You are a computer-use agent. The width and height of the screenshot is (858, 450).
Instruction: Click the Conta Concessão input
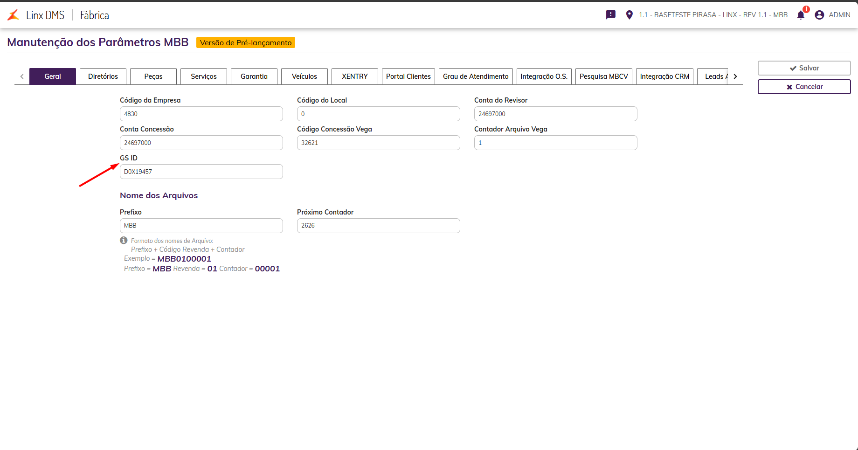coord(201,143)
